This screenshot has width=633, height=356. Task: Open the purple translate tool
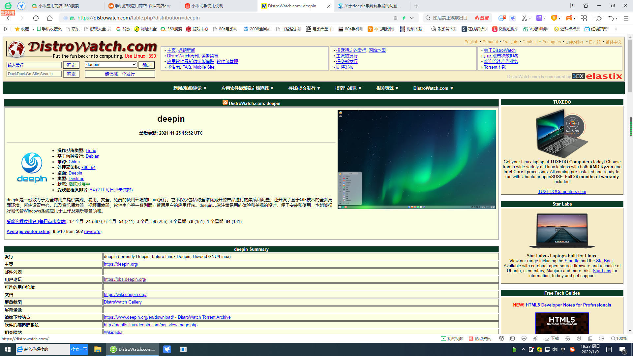click(x=539, y=18)
